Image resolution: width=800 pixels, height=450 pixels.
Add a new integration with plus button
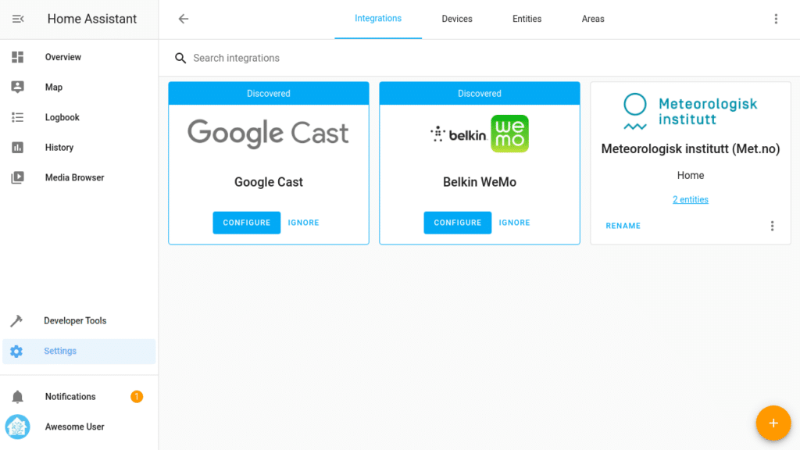[x=773, y=423]
